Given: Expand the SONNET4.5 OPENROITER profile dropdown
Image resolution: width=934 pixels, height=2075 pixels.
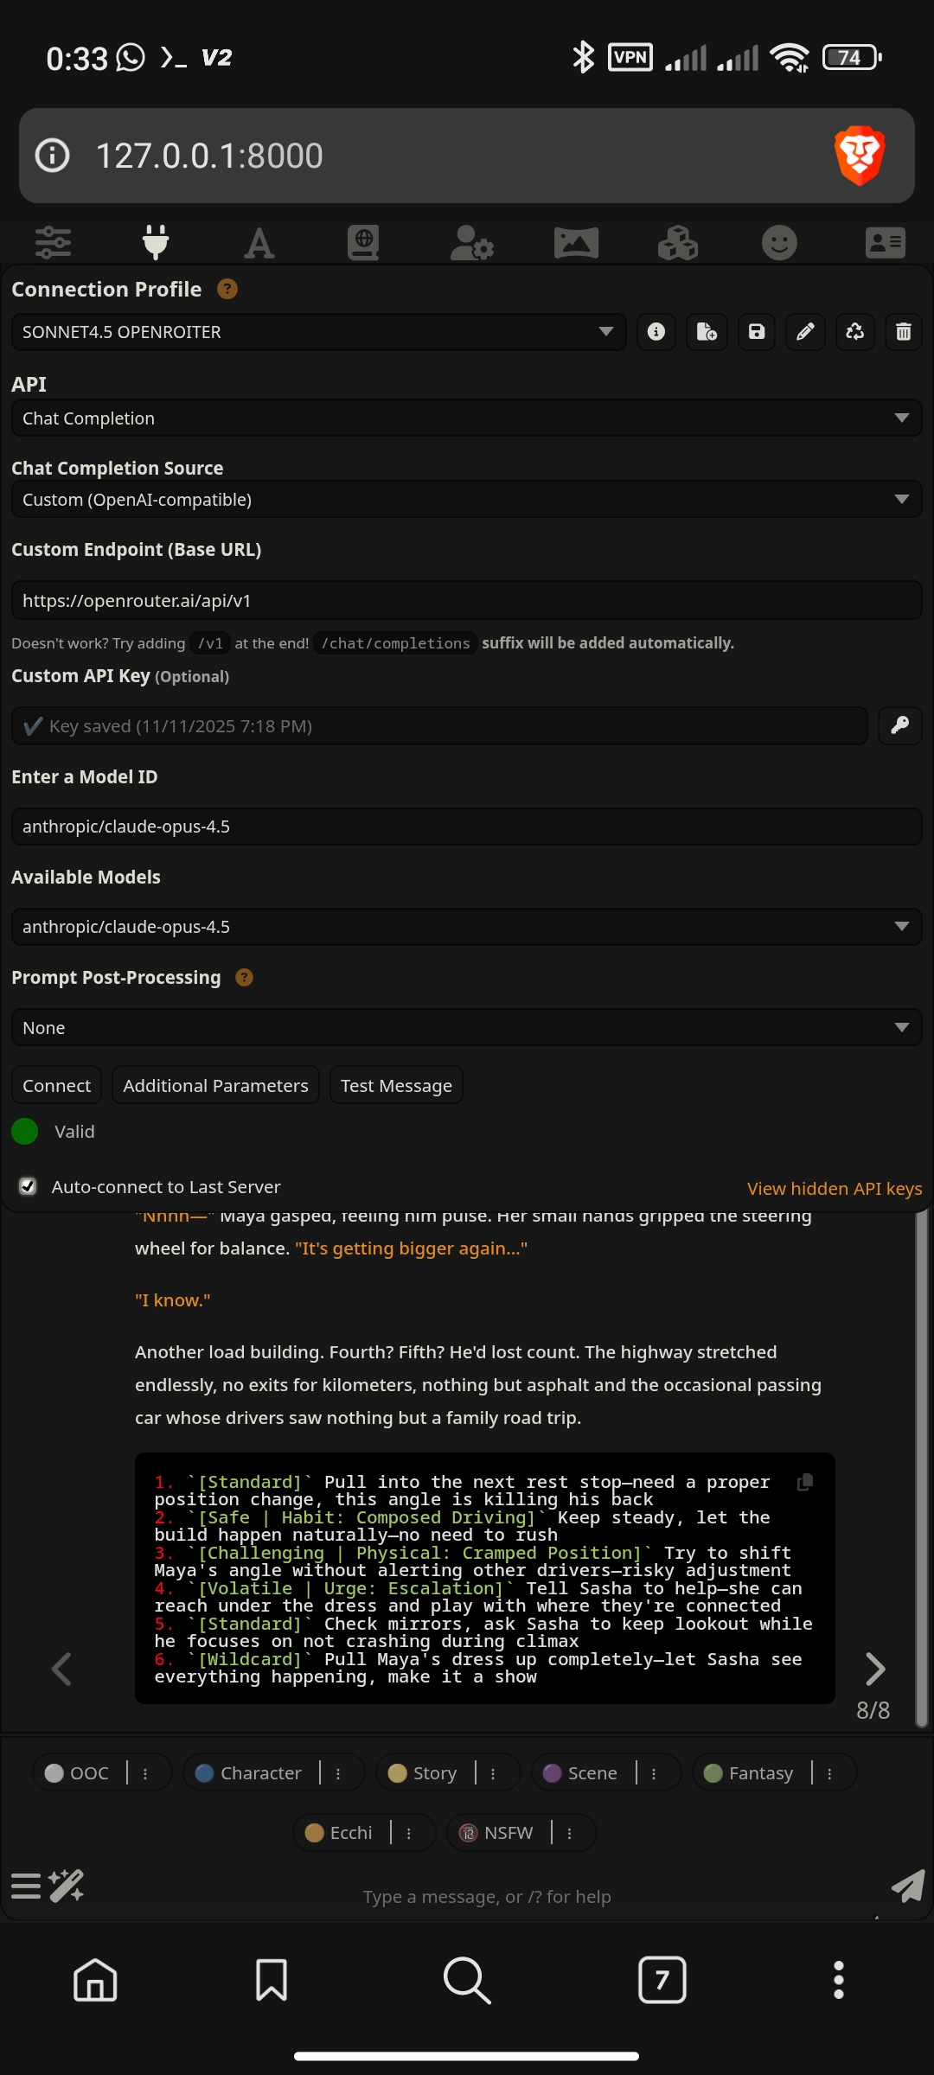Looking at the screenshot, I should 317,332.
